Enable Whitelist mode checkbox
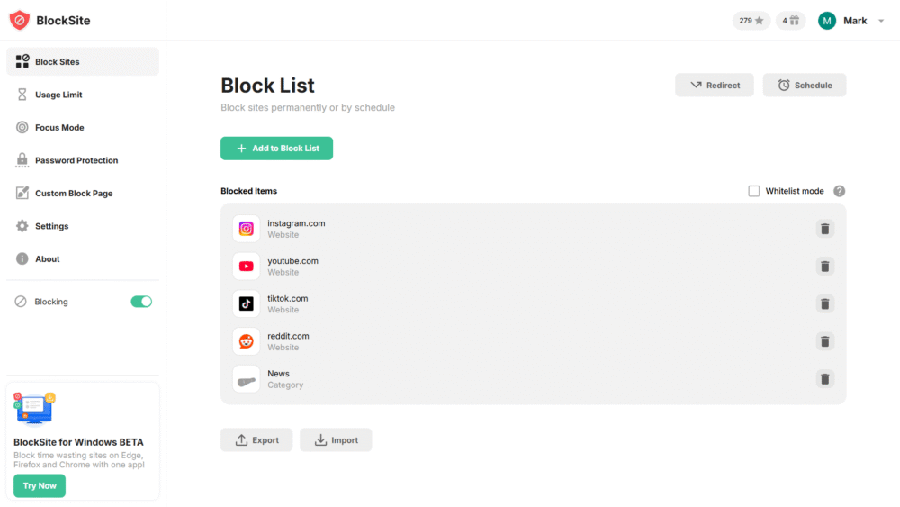 pos(753,191)
